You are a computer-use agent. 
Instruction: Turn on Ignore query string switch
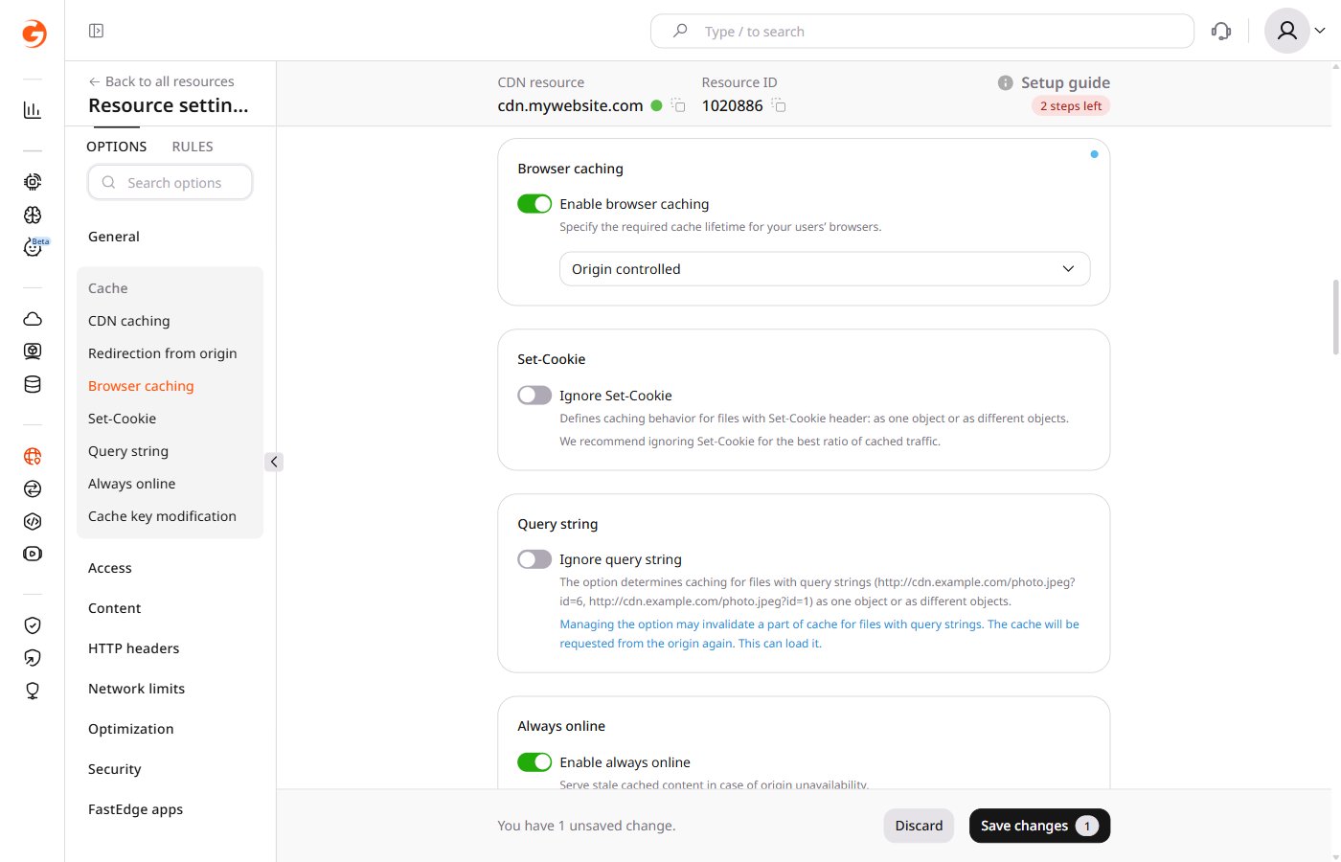pos(534,558)
